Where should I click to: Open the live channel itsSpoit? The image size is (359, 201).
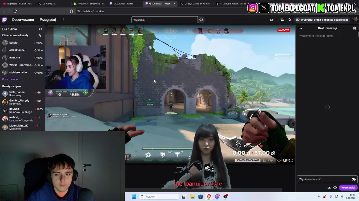(x=22, y=110)
